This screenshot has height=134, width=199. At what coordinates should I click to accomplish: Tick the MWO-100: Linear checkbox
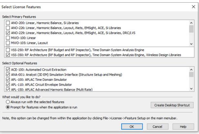tap(8, 38)
